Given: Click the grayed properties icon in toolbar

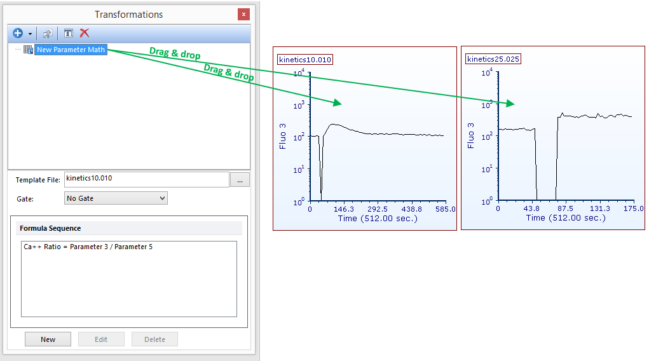Looking at the screenshot, I should click(x=48, y=33).
